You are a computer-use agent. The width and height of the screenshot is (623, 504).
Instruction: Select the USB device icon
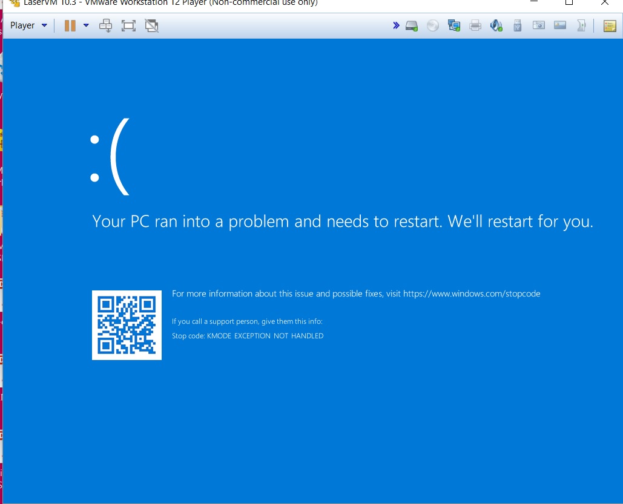pyautogui.click(x=518, y=25)
